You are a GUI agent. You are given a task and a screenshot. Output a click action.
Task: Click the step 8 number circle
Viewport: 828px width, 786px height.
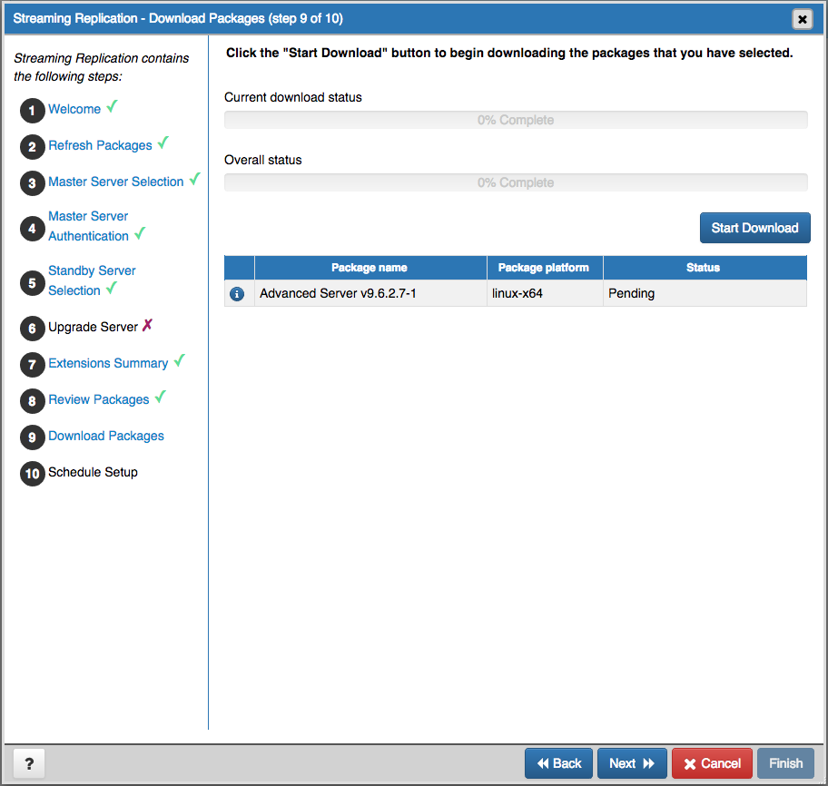pos(32,401)
